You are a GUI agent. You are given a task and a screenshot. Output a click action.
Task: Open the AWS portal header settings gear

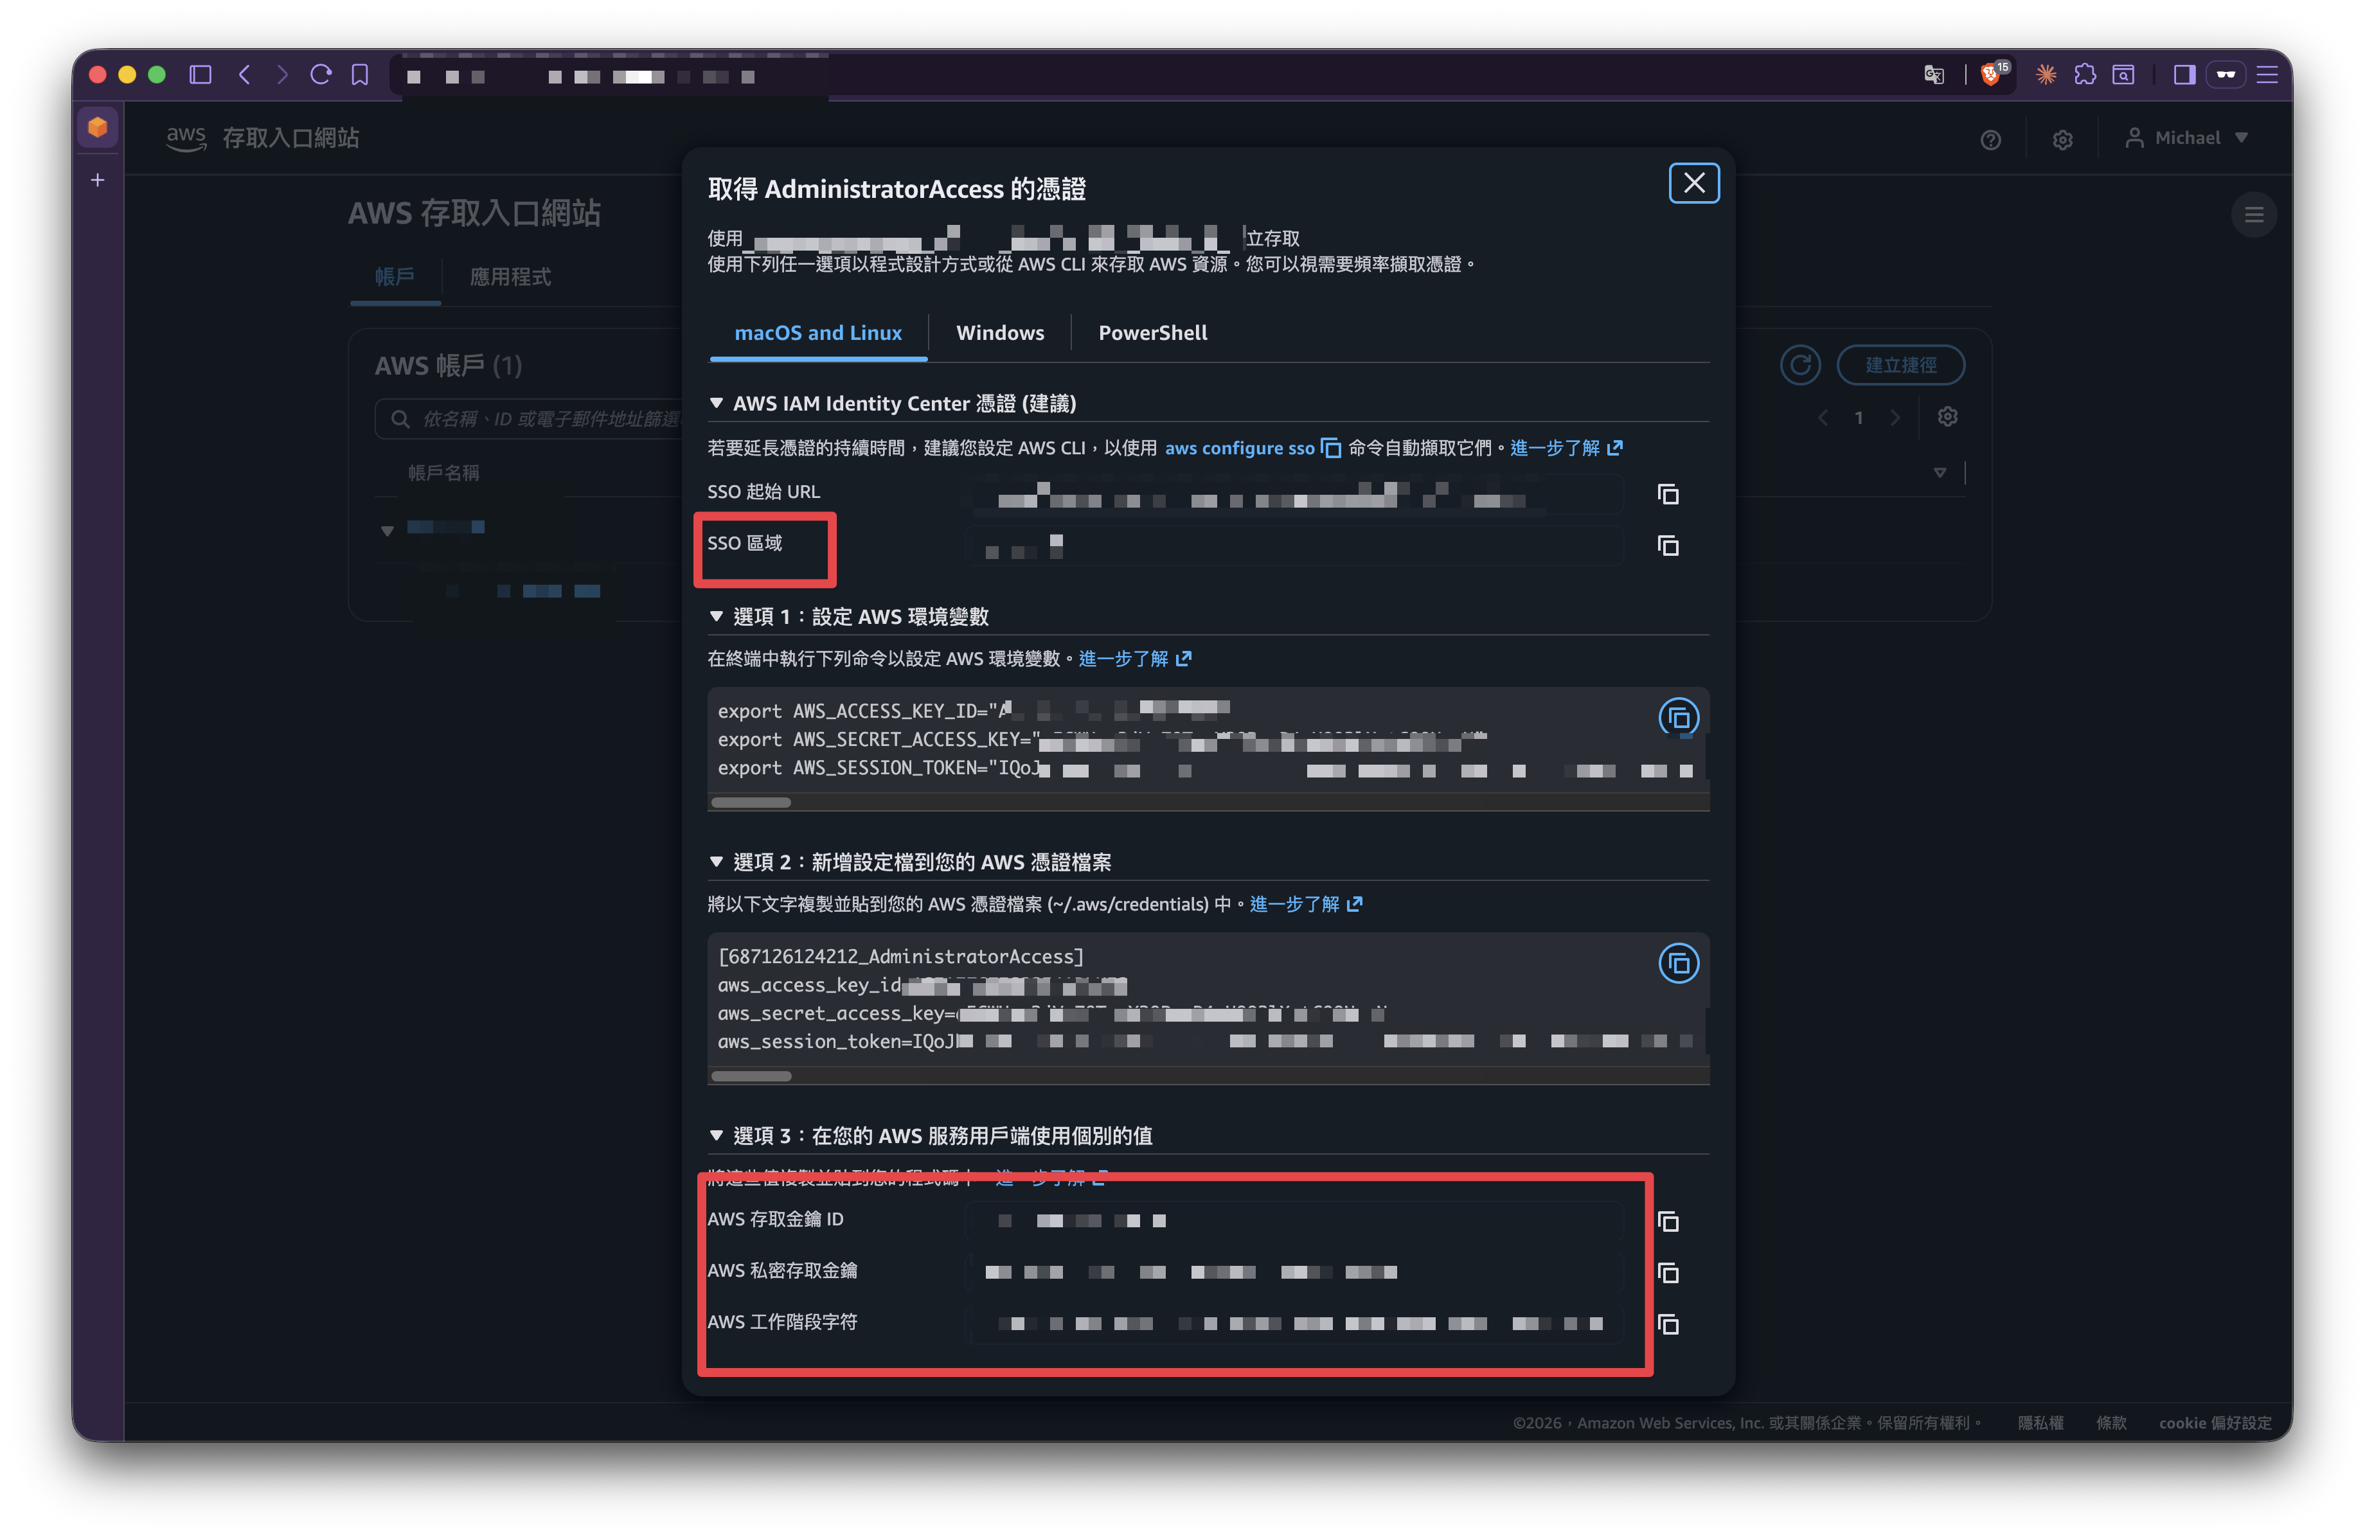pyautogui.click(x=2063, y=139)
